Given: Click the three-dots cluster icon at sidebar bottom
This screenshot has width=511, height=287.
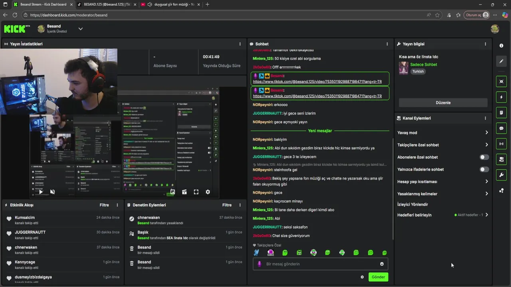Looking at the screenshot, I should (x=501, y=191).
